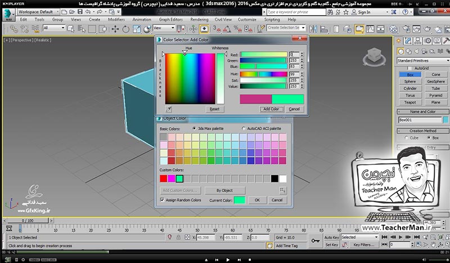
Task: Click the Mirror tool icon
Action: [313, 29]
